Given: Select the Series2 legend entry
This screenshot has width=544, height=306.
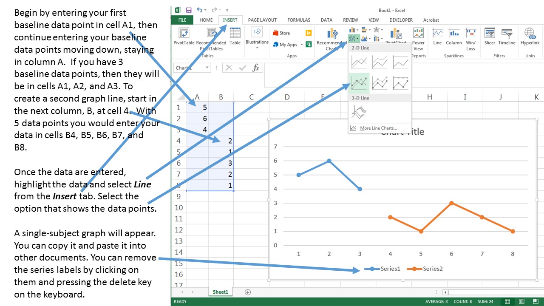Looking at the screenshot, I should [425, 269].
